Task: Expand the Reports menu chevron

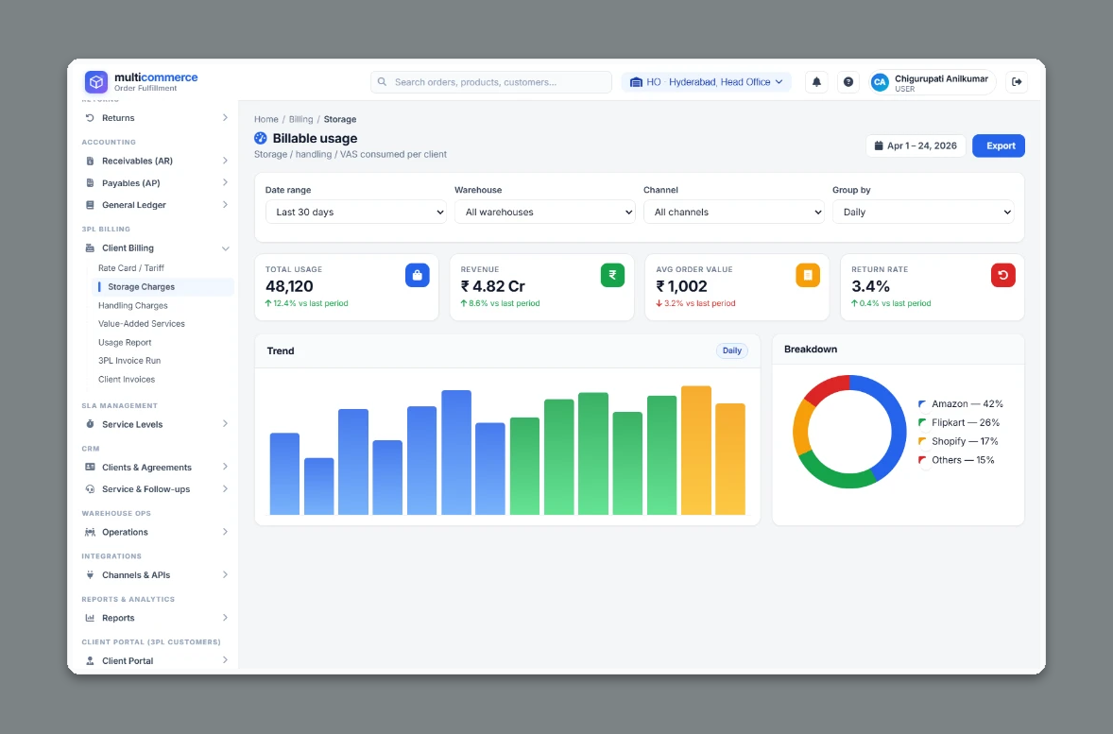Action: 225,618
